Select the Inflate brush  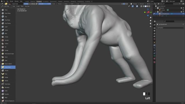click(x=8, y=30)
